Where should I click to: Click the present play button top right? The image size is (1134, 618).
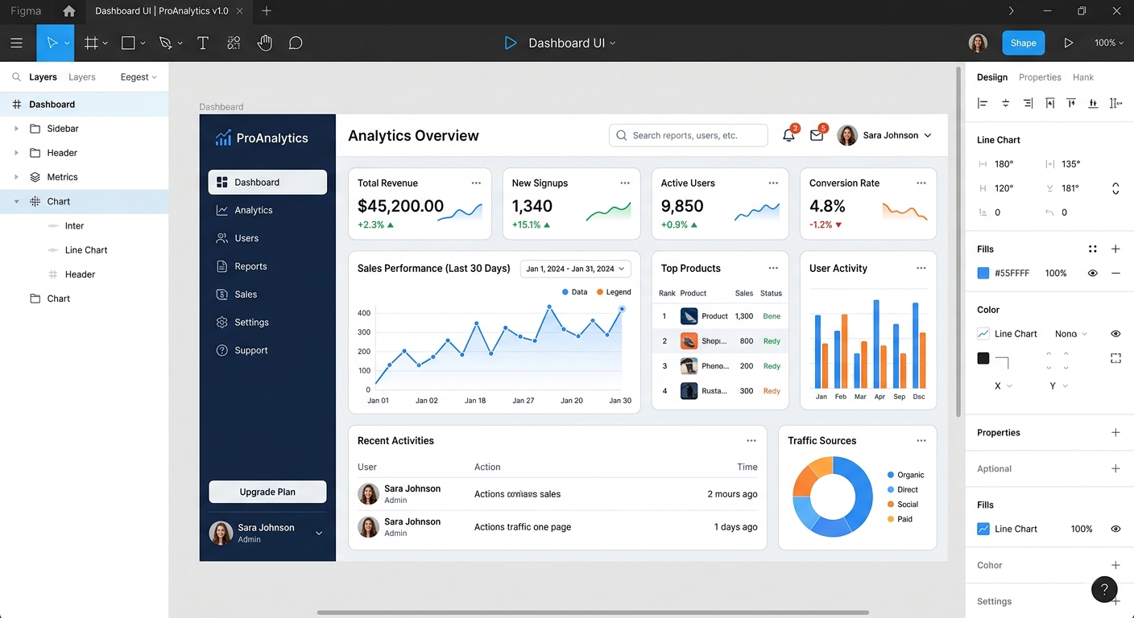(x=1068, y=43)
